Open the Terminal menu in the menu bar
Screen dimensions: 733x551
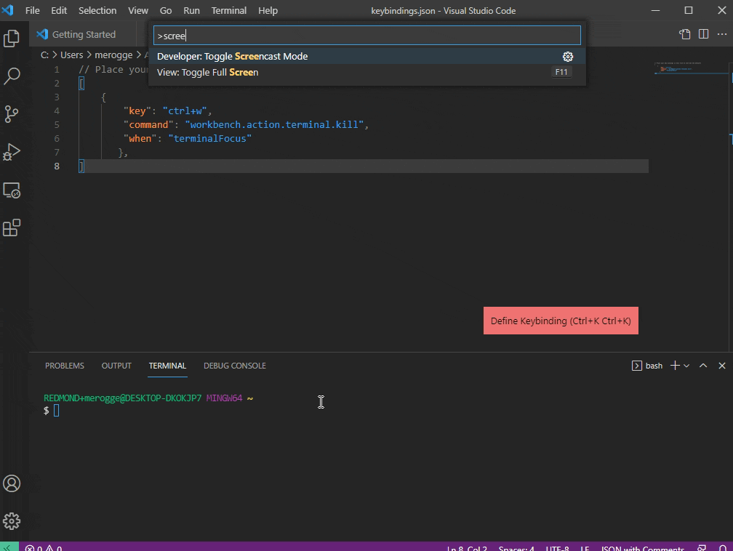(228, 10)
